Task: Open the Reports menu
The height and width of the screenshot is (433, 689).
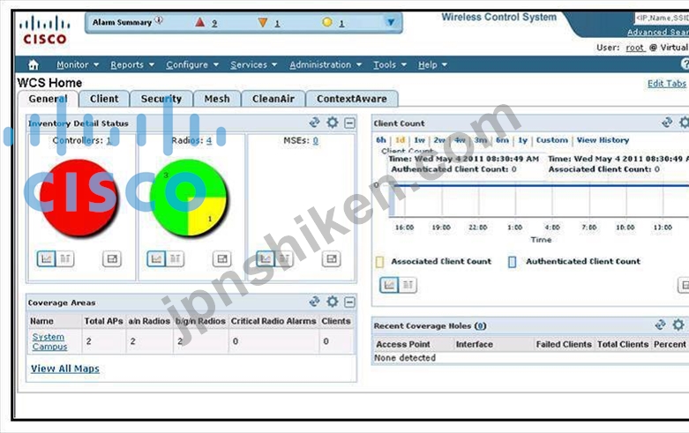Action: click(132, 65)
